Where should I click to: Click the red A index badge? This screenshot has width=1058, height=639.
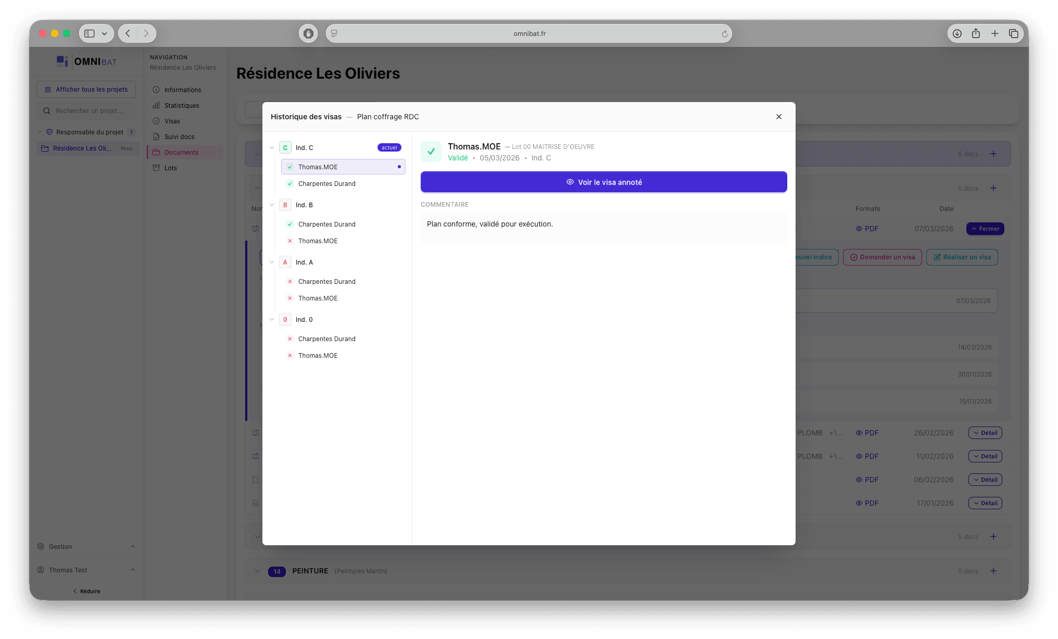pos(285,262)
